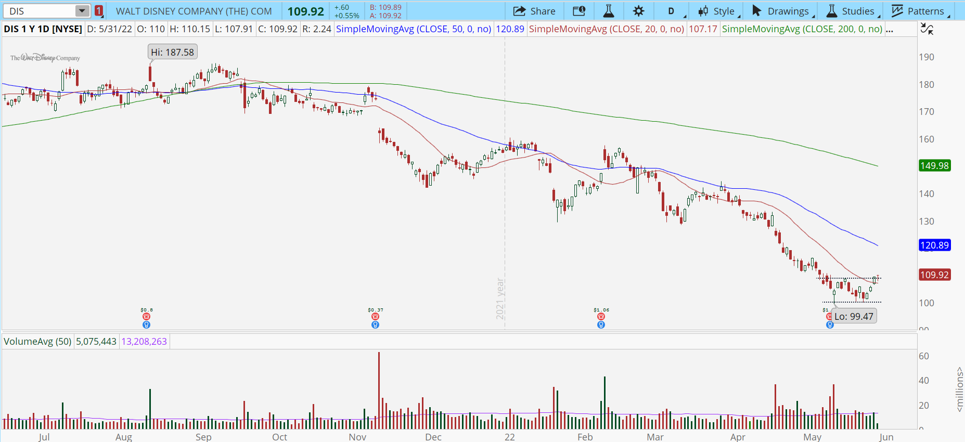Viewport: 965px width, 442px height.
Task: Click the date value 'D: 5/31/22'
Action: [109, 29]
